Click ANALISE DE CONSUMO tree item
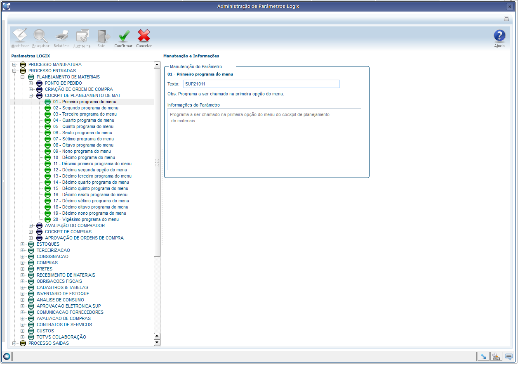This screenshot has height=365, width=518. tap(60, 300)
